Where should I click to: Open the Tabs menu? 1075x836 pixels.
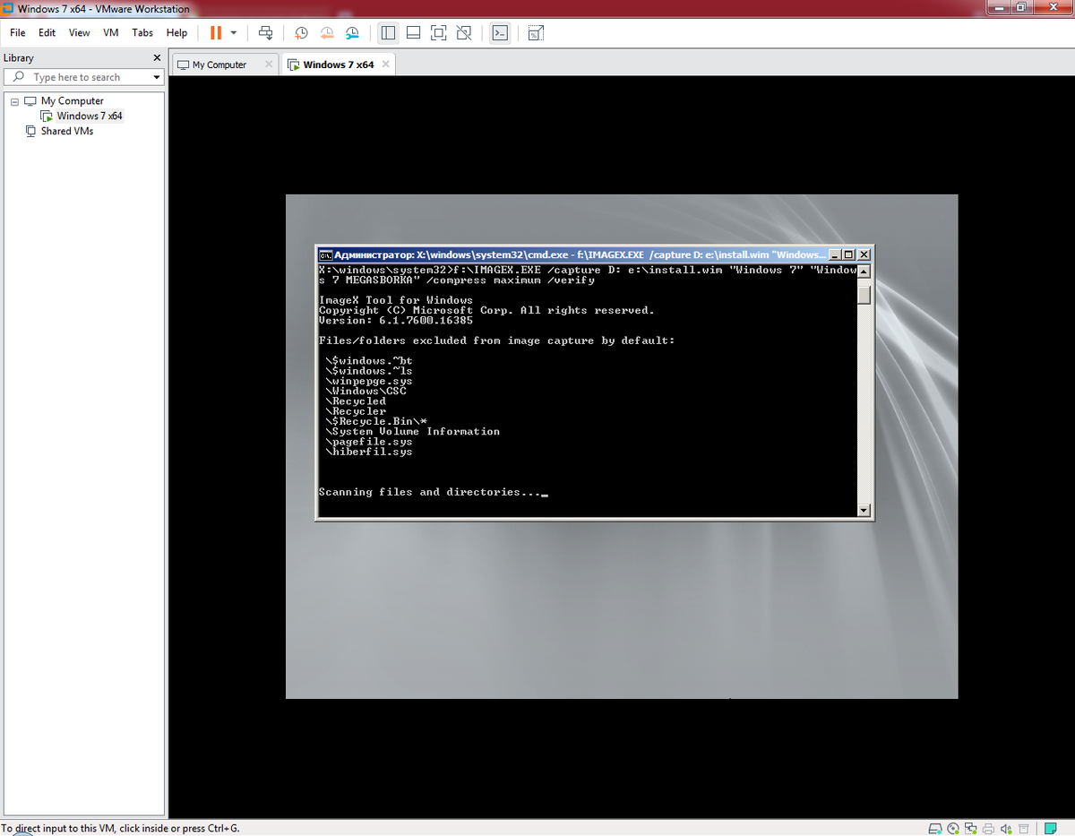click(142, 32)
